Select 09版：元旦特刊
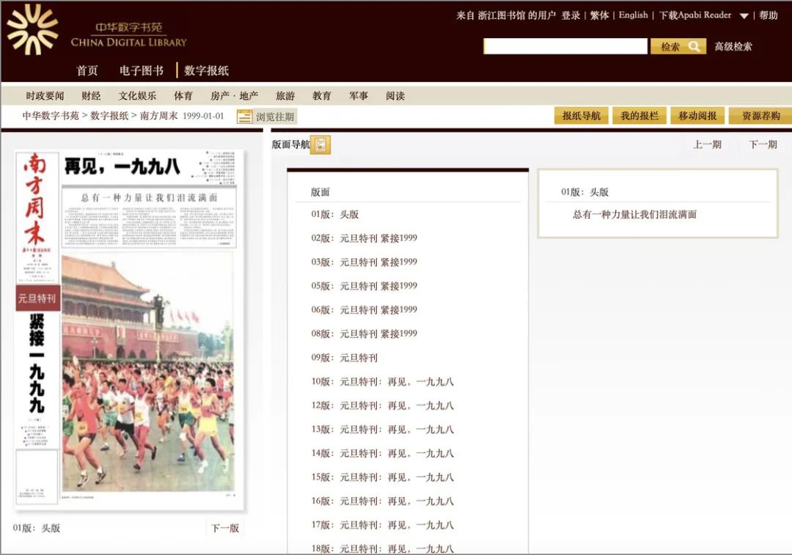 (x=345, y=358)
